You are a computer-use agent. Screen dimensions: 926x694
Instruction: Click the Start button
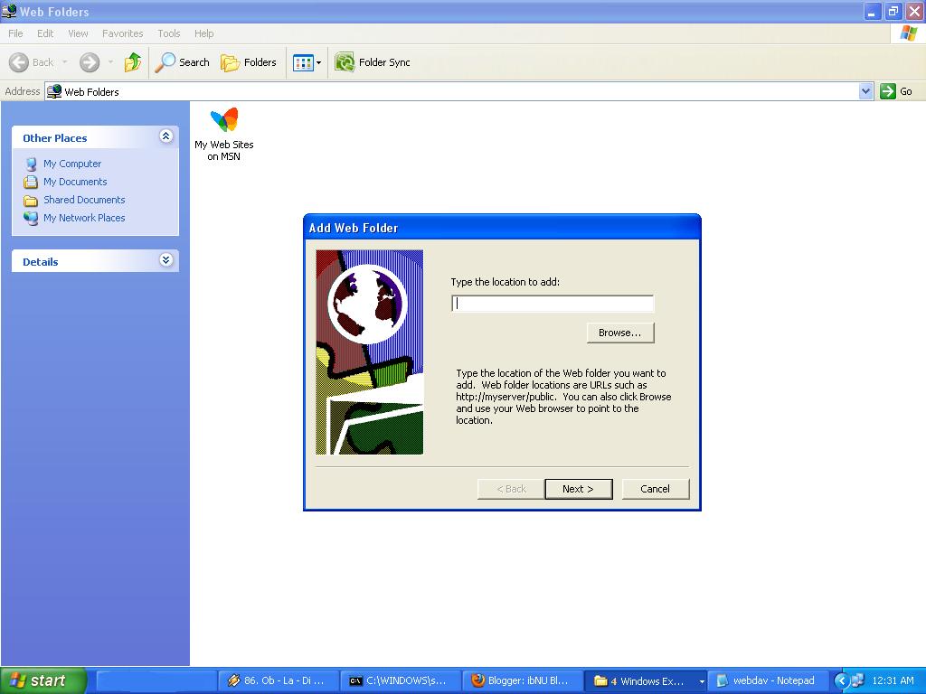point(43,681)
